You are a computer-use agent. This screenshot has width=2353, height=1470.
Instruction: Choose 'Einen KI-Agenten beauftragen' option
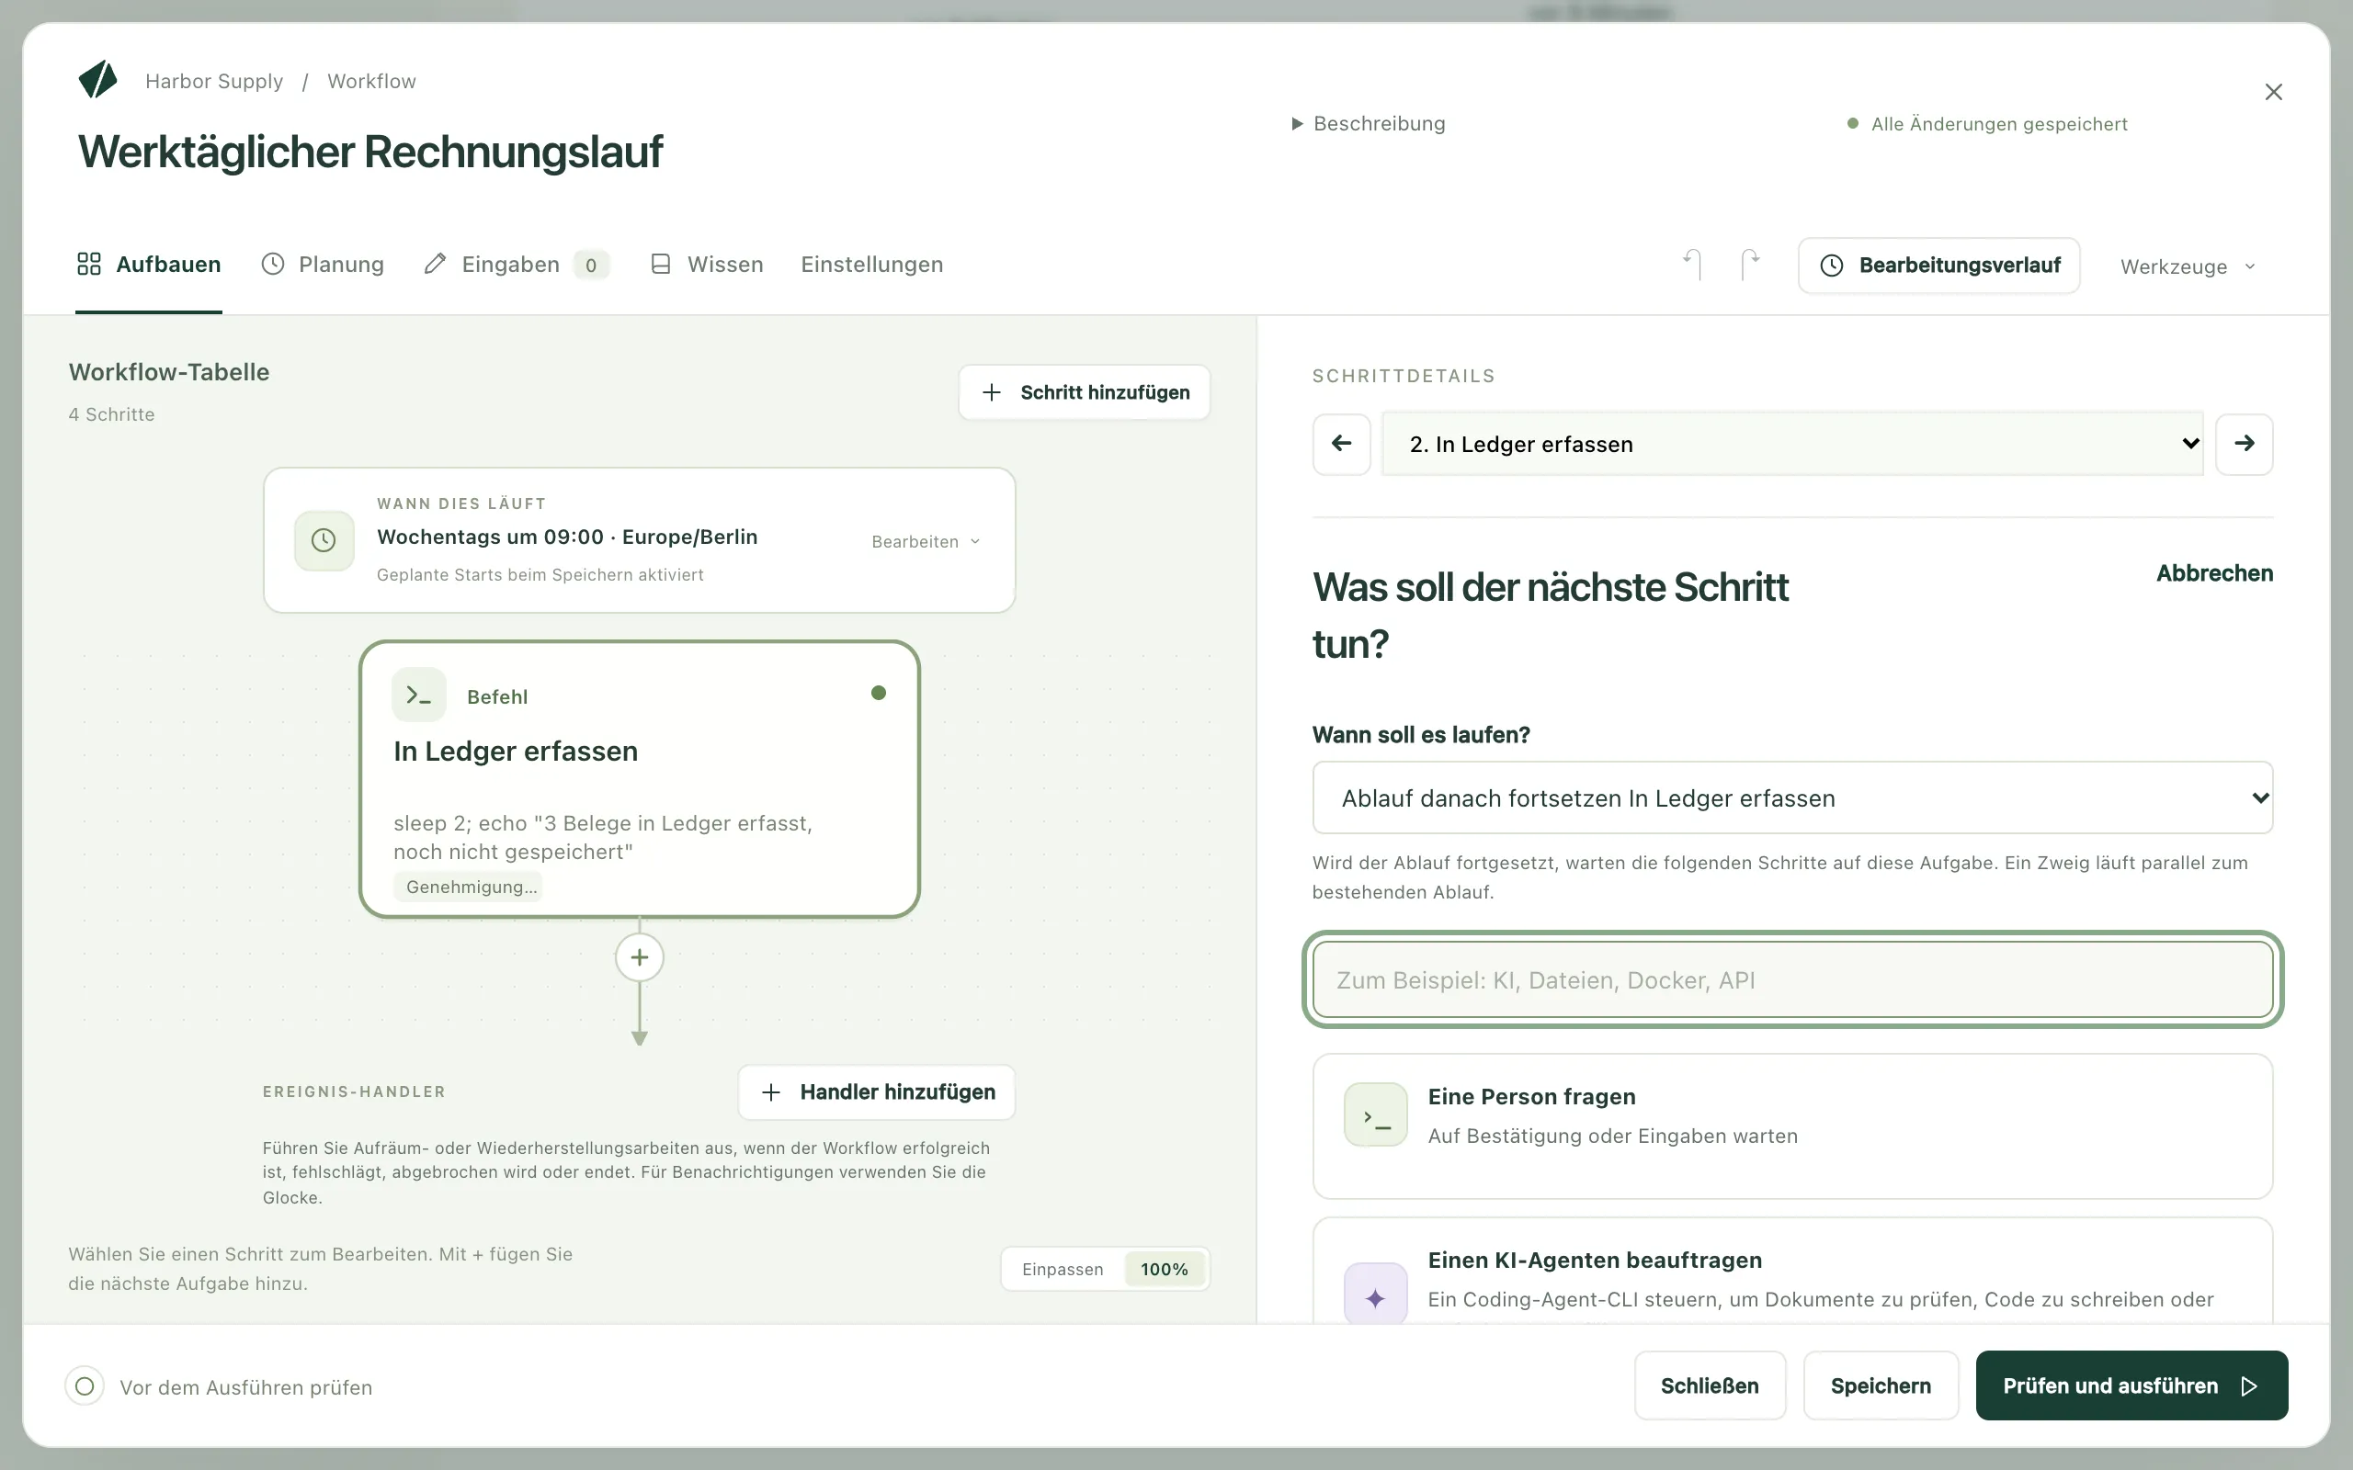coord(1792,1272)
